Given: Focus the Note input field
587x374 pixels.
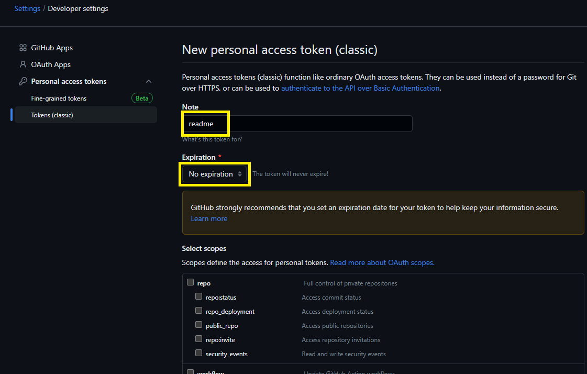Looking at the screenshot, I should (297, 124).
